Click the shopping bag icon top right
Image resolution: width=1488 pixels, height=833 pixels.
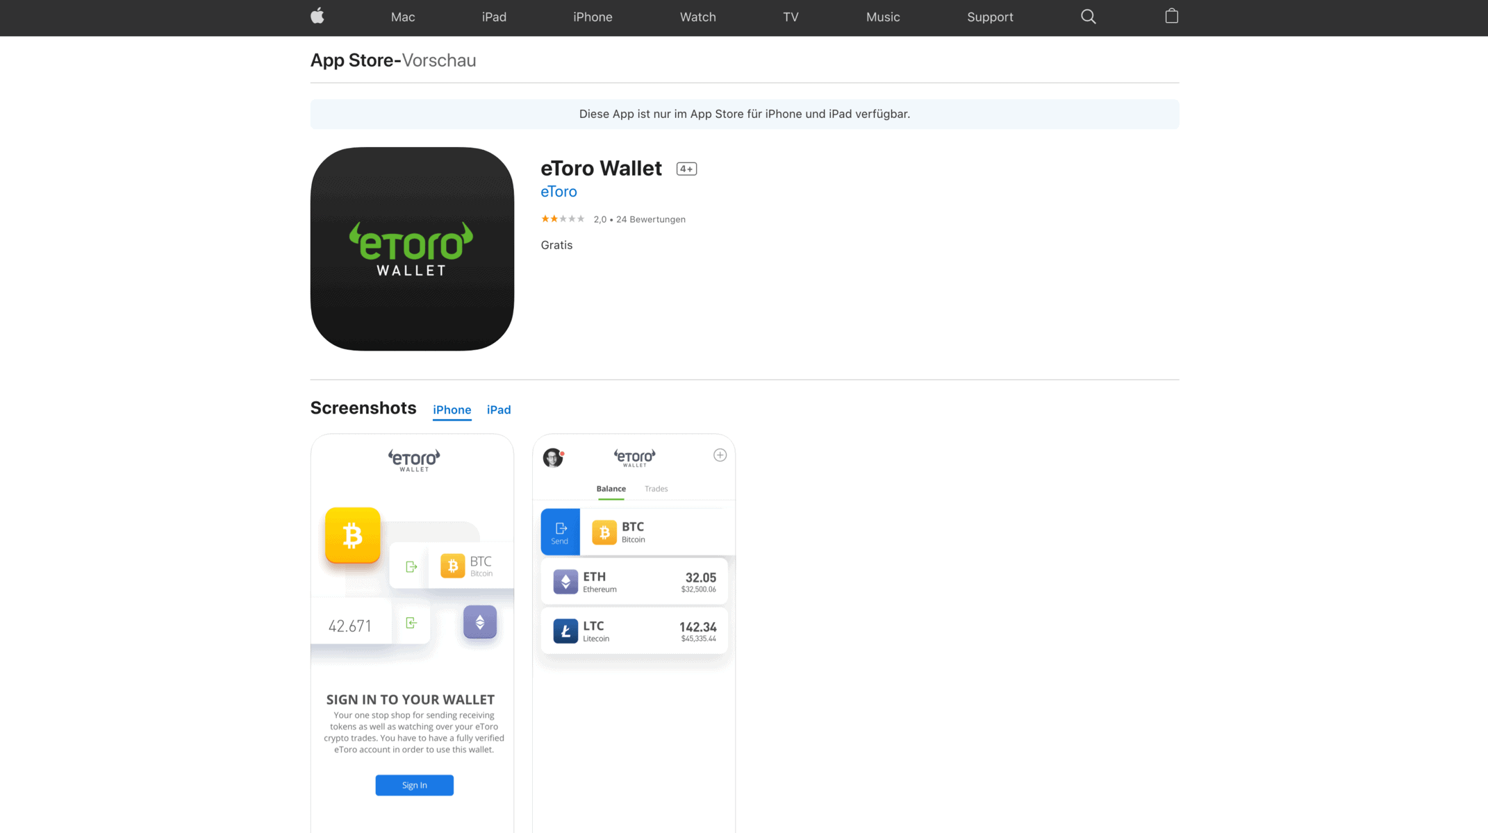1172,17
